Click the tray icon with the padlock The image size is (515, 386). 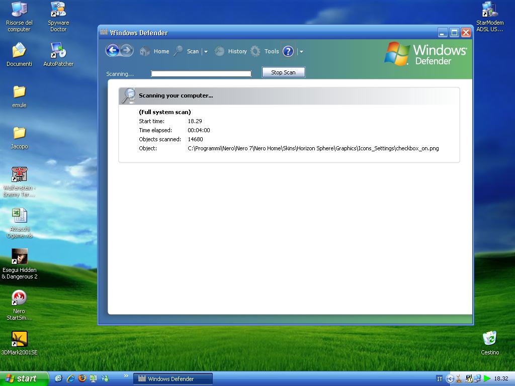pos(469,379)
